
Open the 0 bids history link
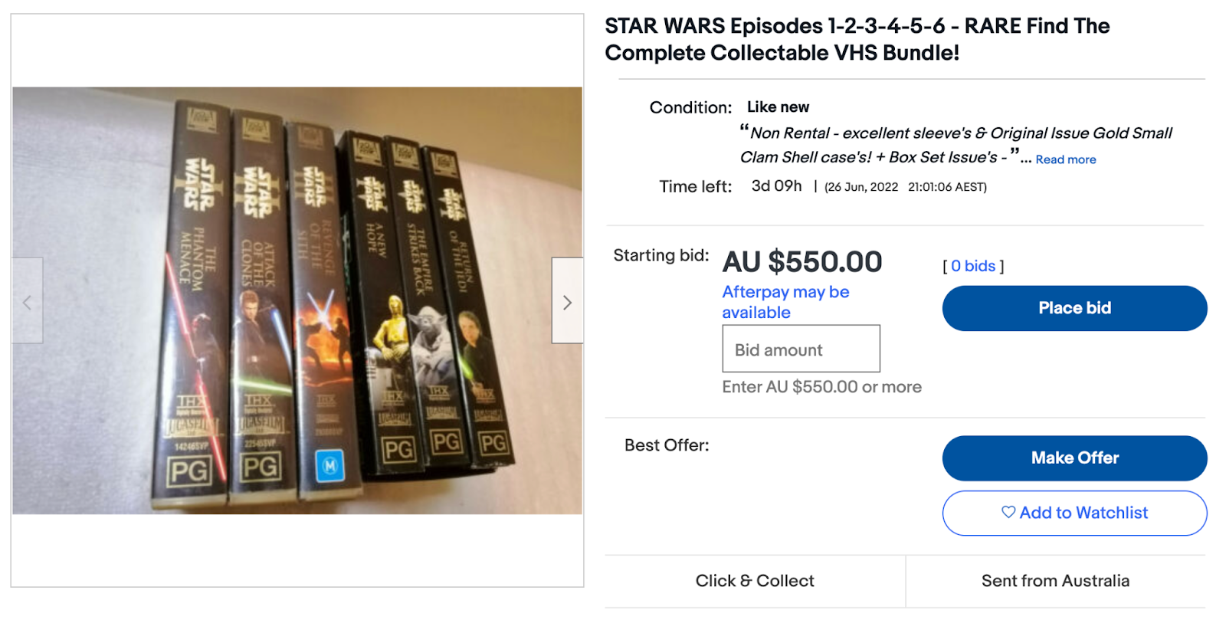972,266
